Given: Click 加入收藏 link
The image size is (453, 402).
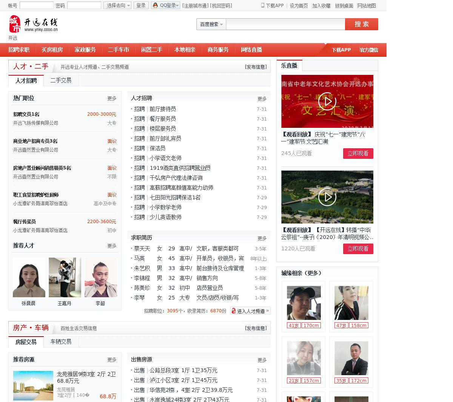Looking at the screenshot, I should [x=321, y=6].
